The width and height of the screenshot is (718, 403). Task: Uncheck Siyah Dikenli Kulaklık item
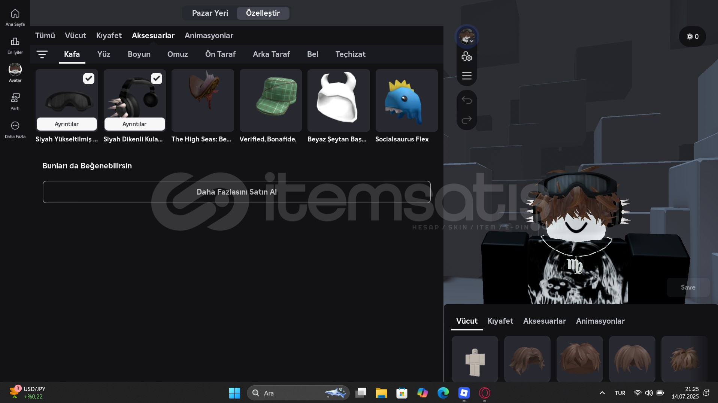pos(157,79)
